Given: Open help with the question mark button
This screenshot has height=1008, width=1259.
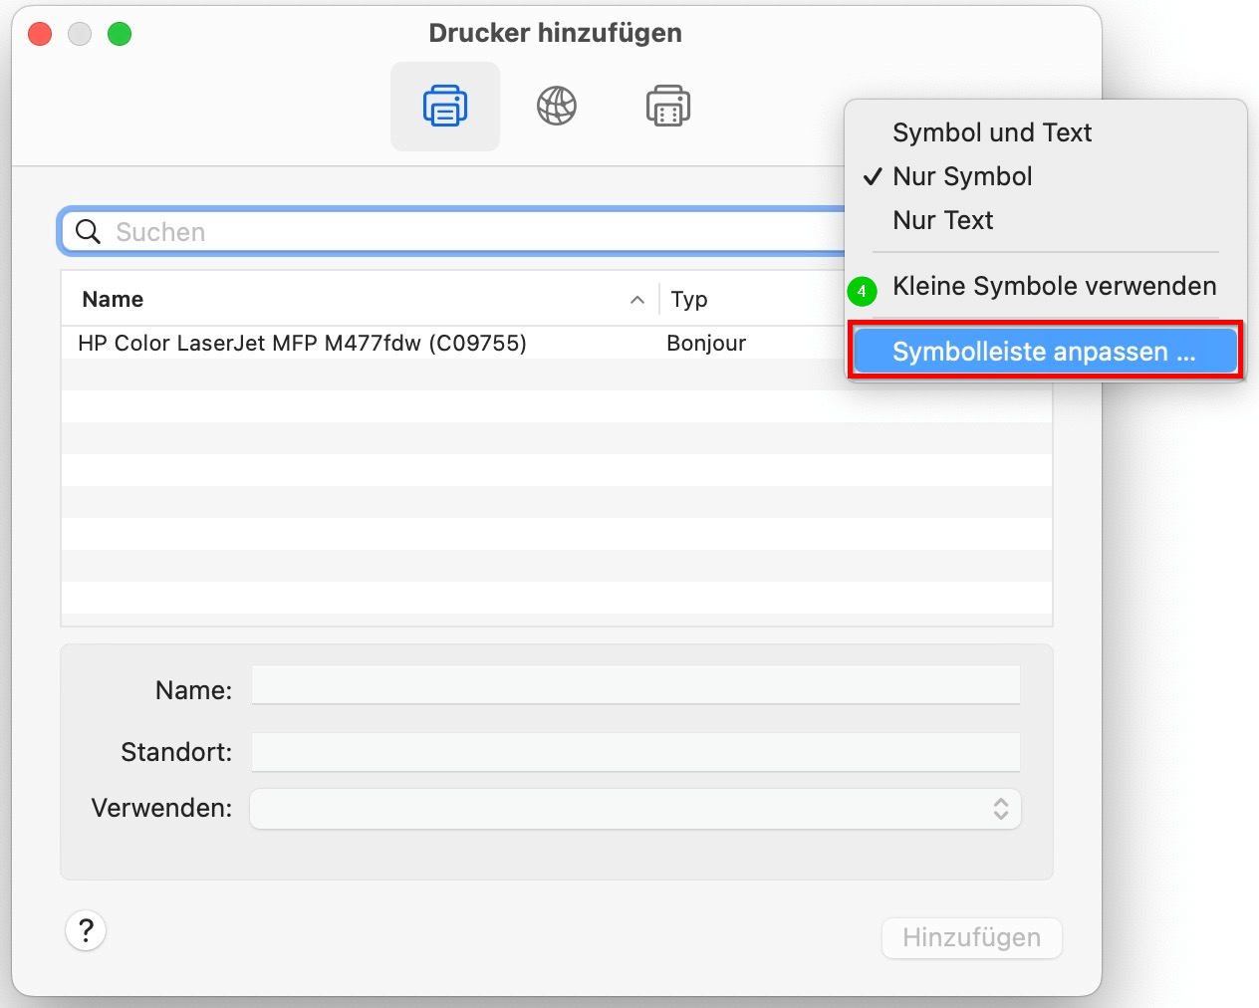Looking at the screenshot, I should point(86,930).
